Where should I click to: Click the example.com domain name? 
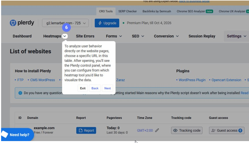(x=44, y=128)
